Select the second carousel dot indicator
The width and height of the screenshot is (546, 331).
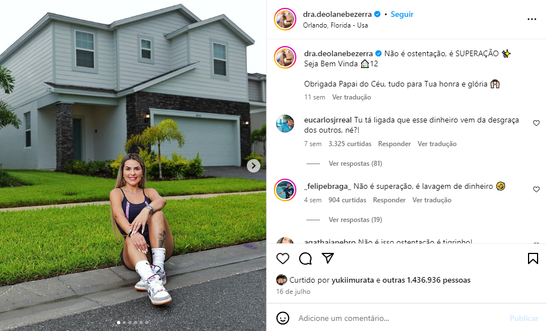[124, 323]
